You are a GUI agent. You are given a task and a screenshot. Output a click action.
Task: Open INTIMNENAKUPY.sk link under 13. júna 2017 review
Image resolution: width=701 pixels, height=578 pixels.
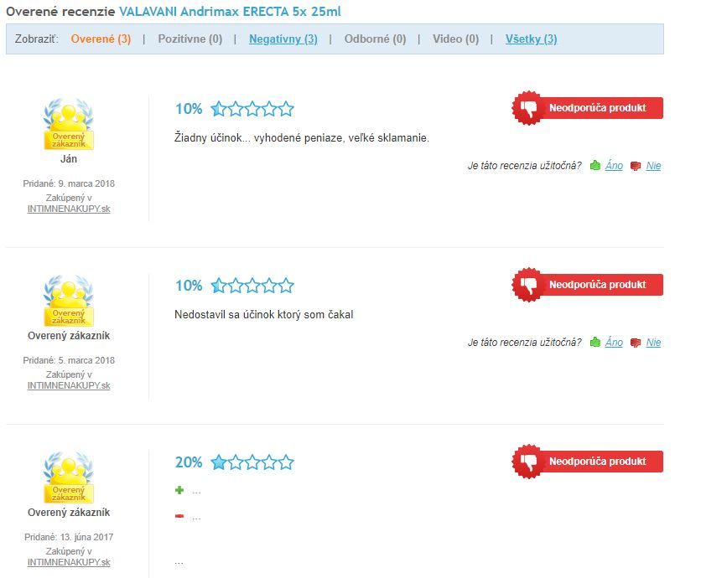tap(69, 563)
